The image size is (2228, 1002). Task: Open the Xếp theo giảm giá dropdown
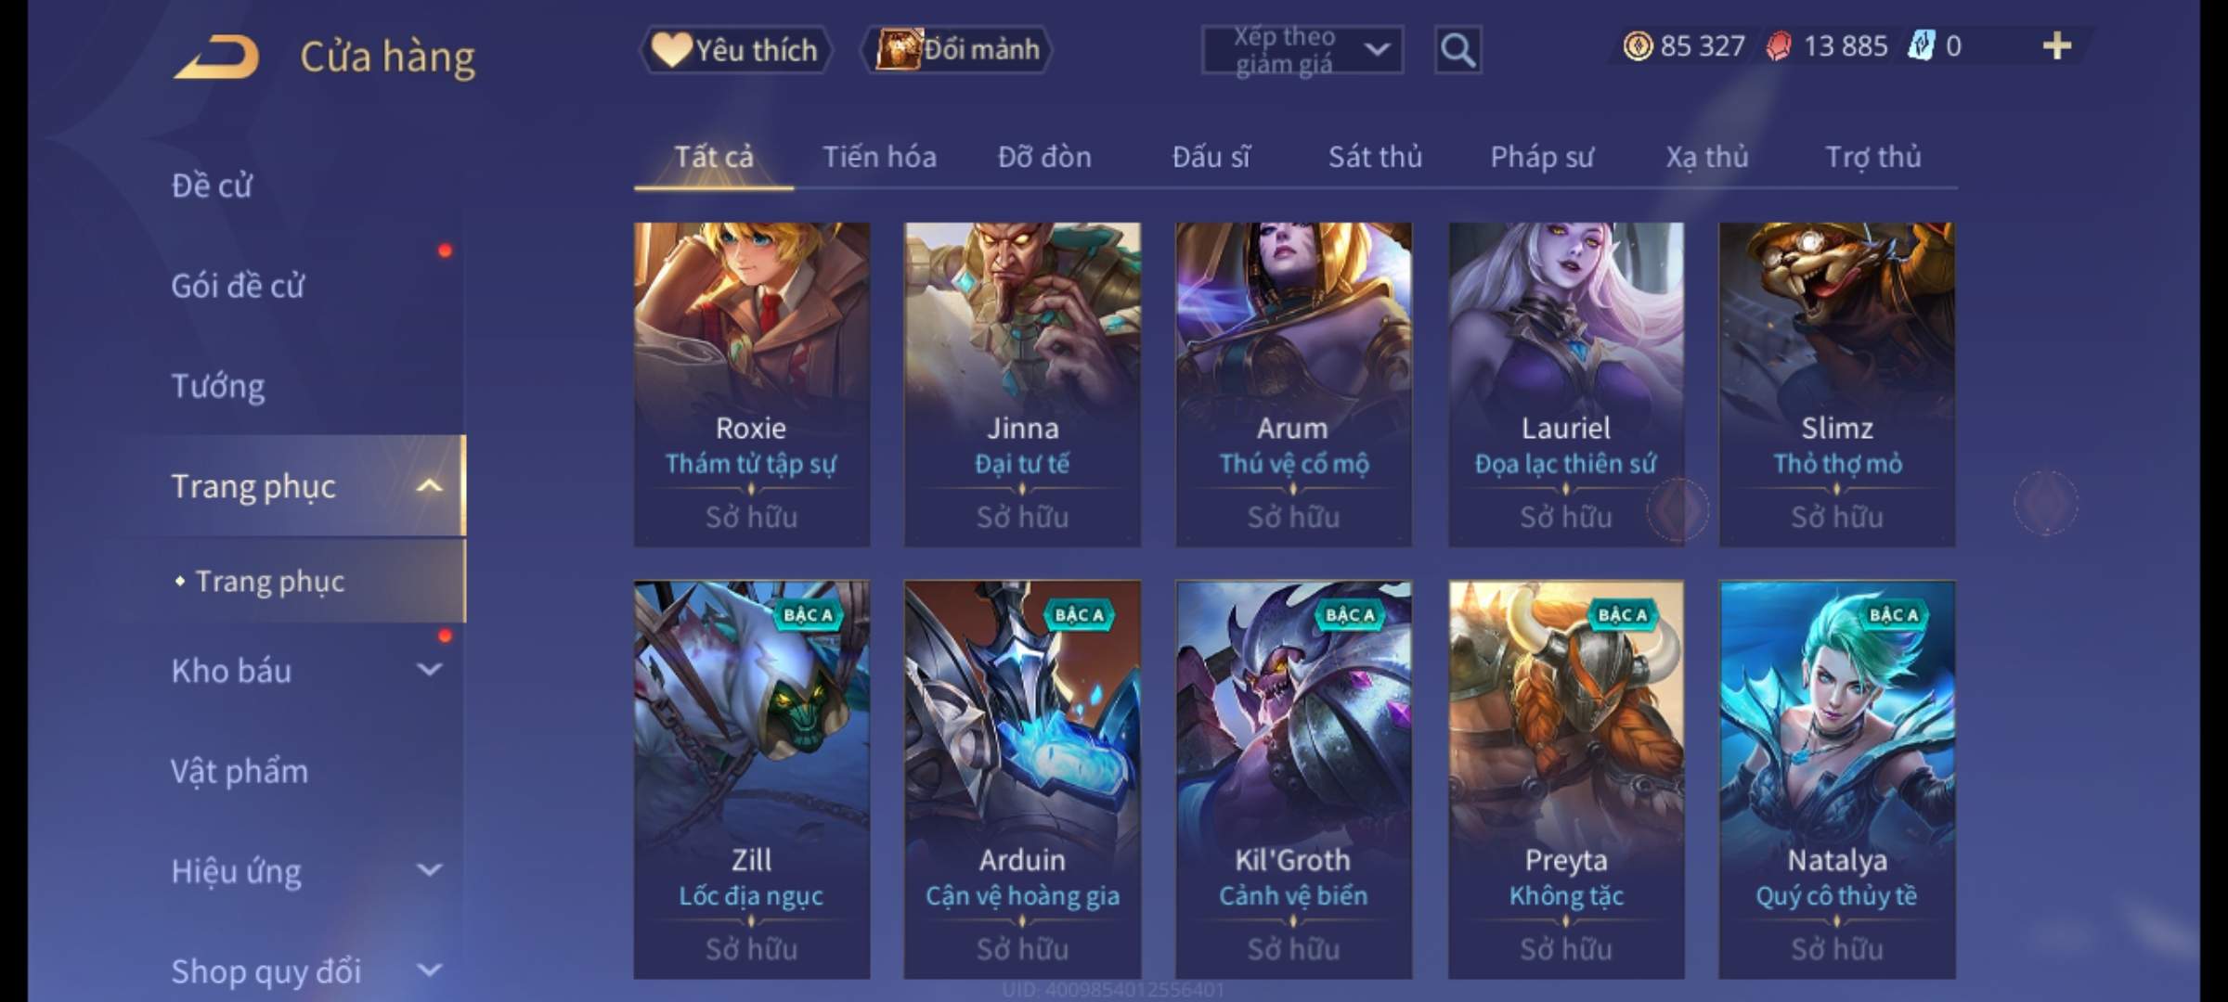(1302, 50)
